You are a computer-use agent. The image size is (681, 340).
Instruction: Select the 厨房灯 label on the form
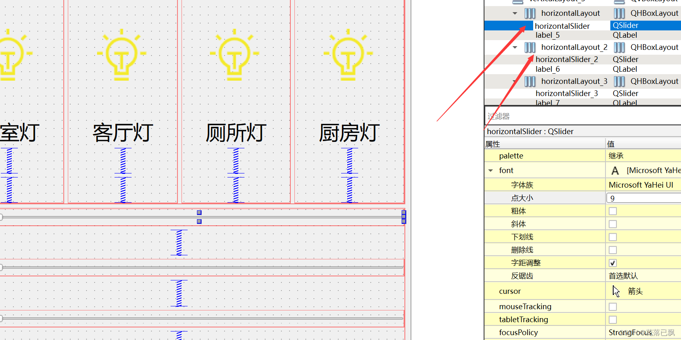tap(349, 133)
